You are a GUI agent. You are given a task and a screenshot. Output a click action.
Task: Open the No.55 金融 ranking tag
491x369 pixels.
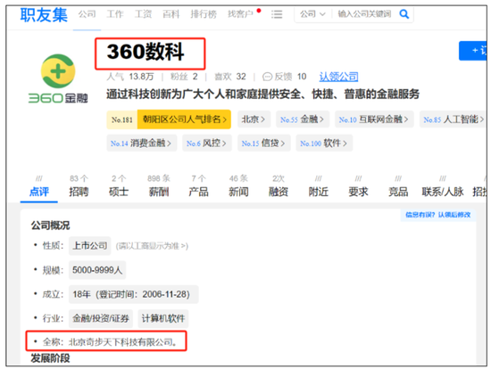pos(302,119)
